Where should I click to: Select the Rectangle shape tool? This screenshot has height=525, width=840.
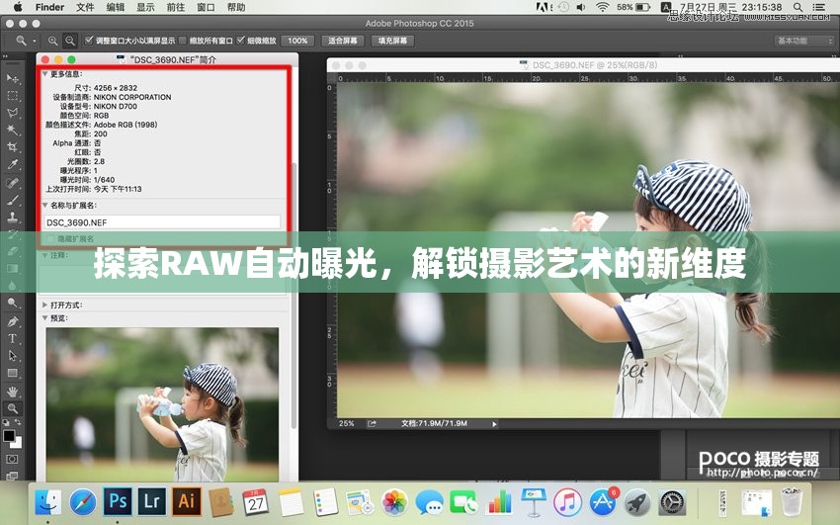click(x=12, y=373)
